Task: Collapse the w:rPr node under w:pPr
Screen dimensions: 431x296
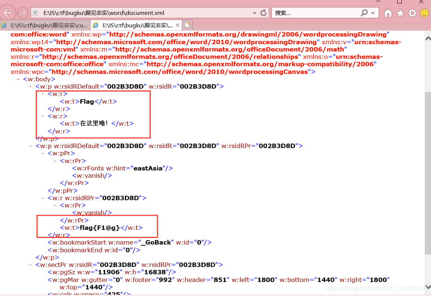Action: [55, 161]
